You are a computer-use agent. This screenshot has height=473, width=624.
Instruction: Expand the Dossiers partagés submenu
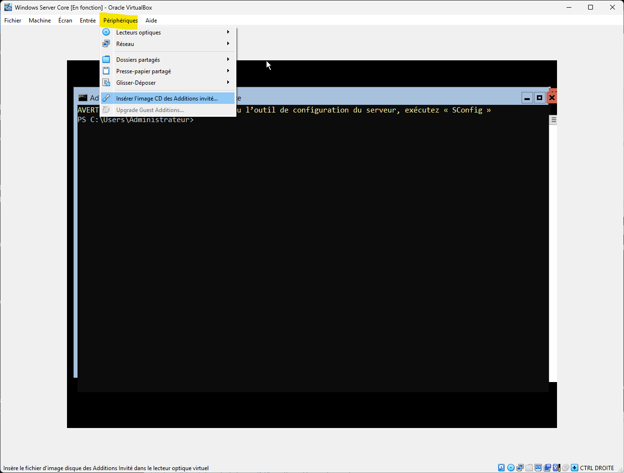[167, 59]
